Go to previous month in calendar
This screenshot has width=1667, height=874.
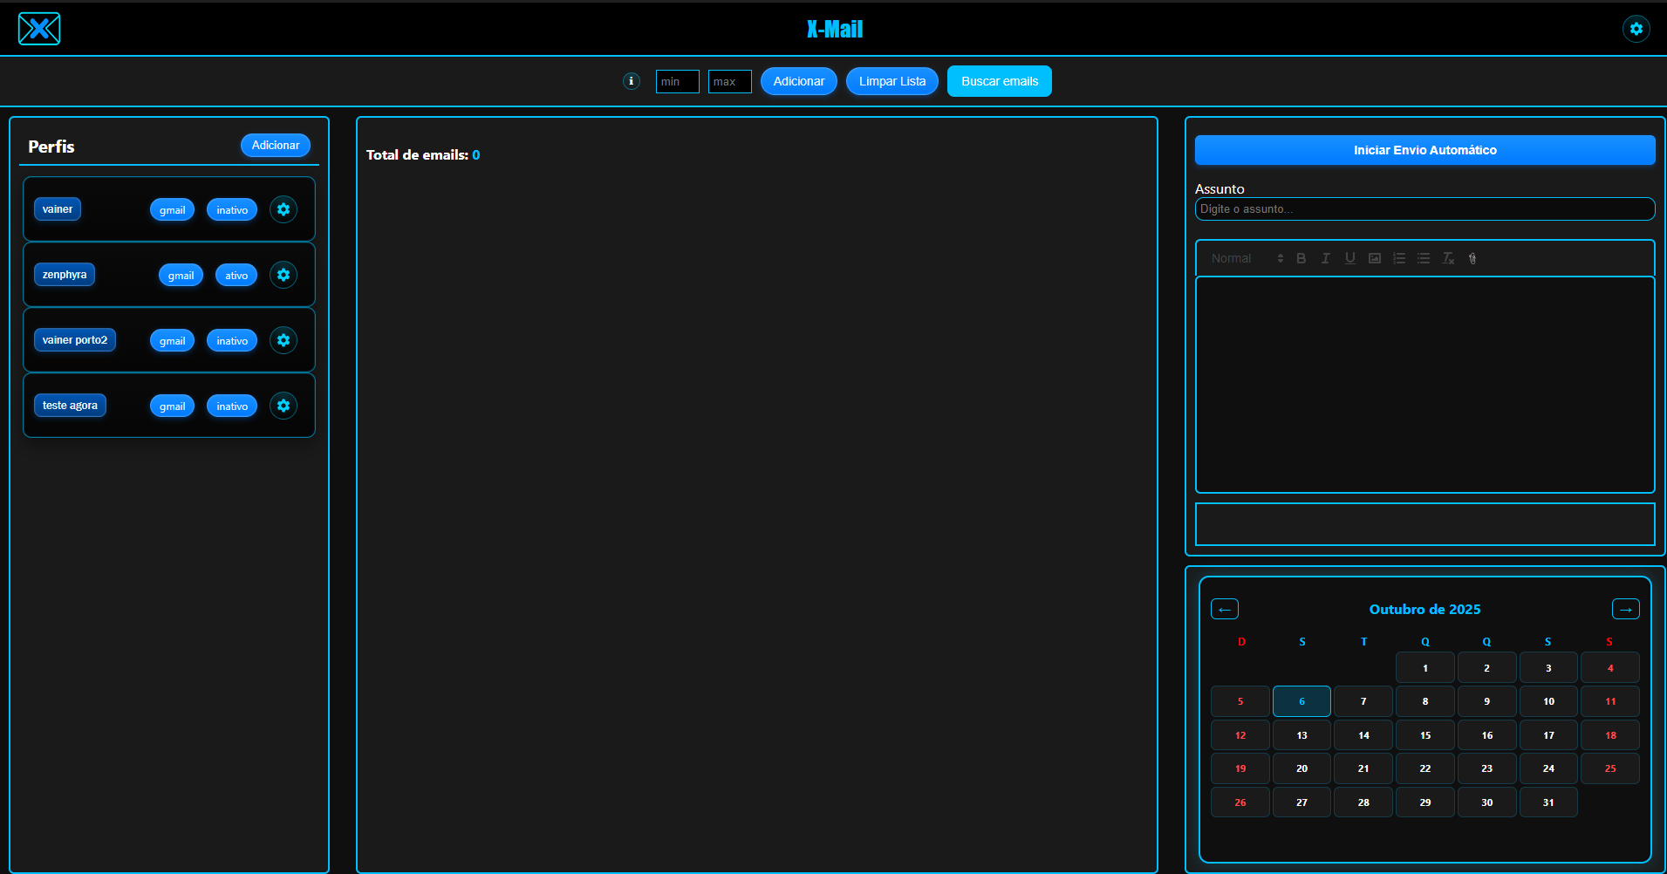tap(1225, 609)
